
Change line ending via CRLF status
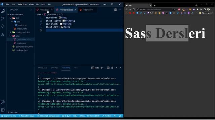(75, 116)
